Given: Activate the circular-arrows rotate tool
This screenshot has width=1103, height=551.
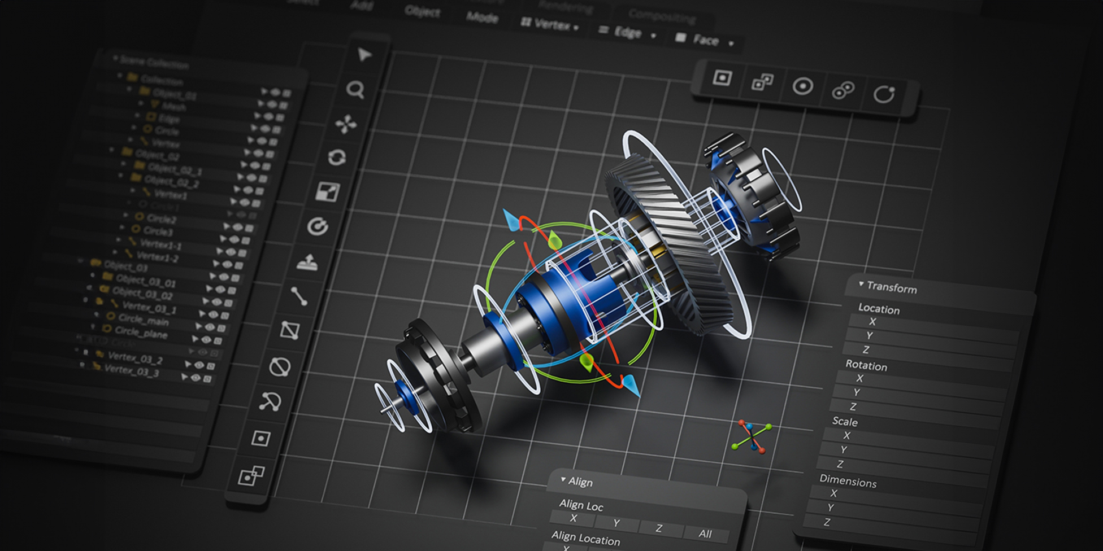Looking at the screenshot, I should (x=337, y=158).
